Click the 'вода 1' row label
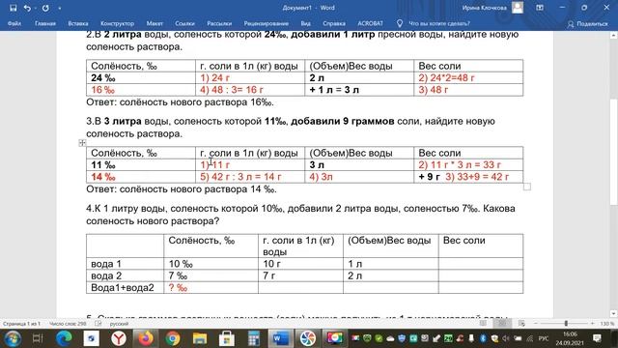The width and height of the screenshot is (618, 348). click(x=106, y=264)
